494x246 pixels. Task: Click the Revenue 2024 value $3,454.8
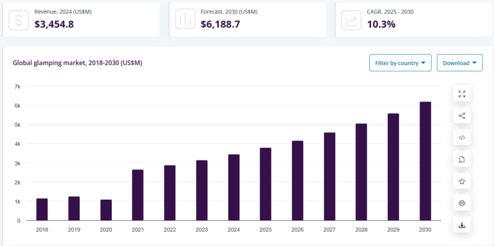pyautogui.click(x=54, y=24)
